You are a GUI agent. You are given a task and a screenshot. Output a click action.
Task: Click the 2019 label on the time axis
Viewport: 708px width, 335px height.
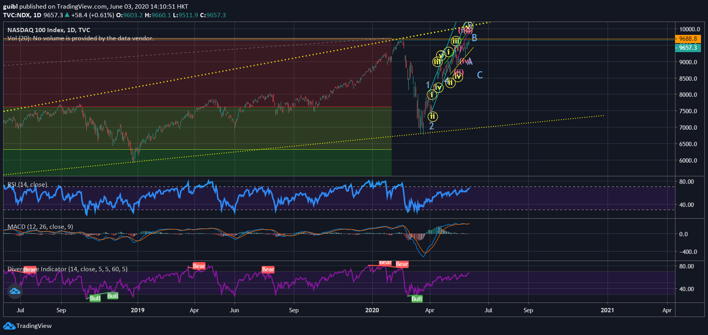138,310
